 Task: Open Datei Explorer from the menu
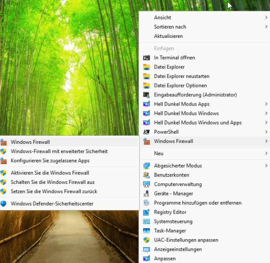[x=205, y=67]
